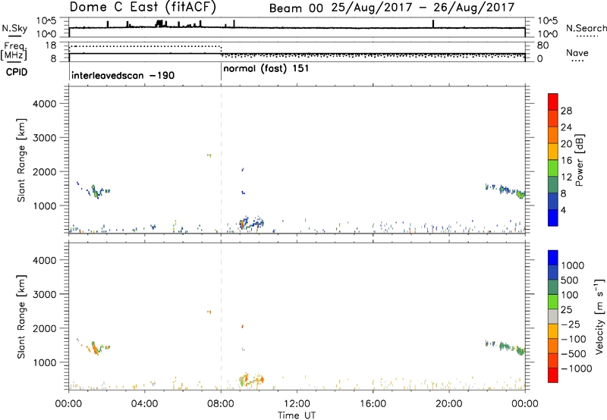Viewport: 607px width, 420px height.
Task: Click the velocity colorbar '-1000' tick label
Action: (x=577, y=368)
